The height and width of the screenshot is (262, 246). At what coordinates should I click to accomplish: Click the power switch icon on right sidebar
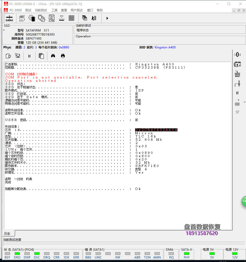[x=237, y=83]
